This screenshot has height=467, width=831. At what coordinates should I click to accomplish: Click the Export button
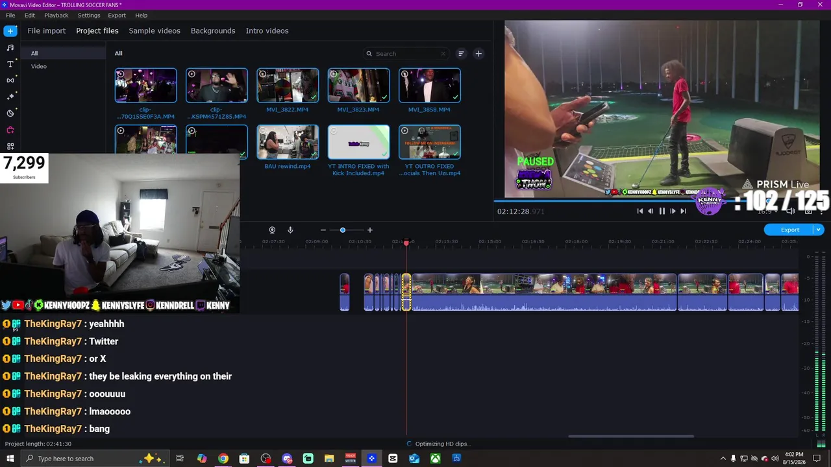789,230
